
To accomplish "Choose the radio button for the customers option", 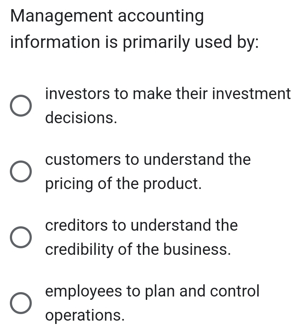I will pyautogui.click(x=20, y=171).
